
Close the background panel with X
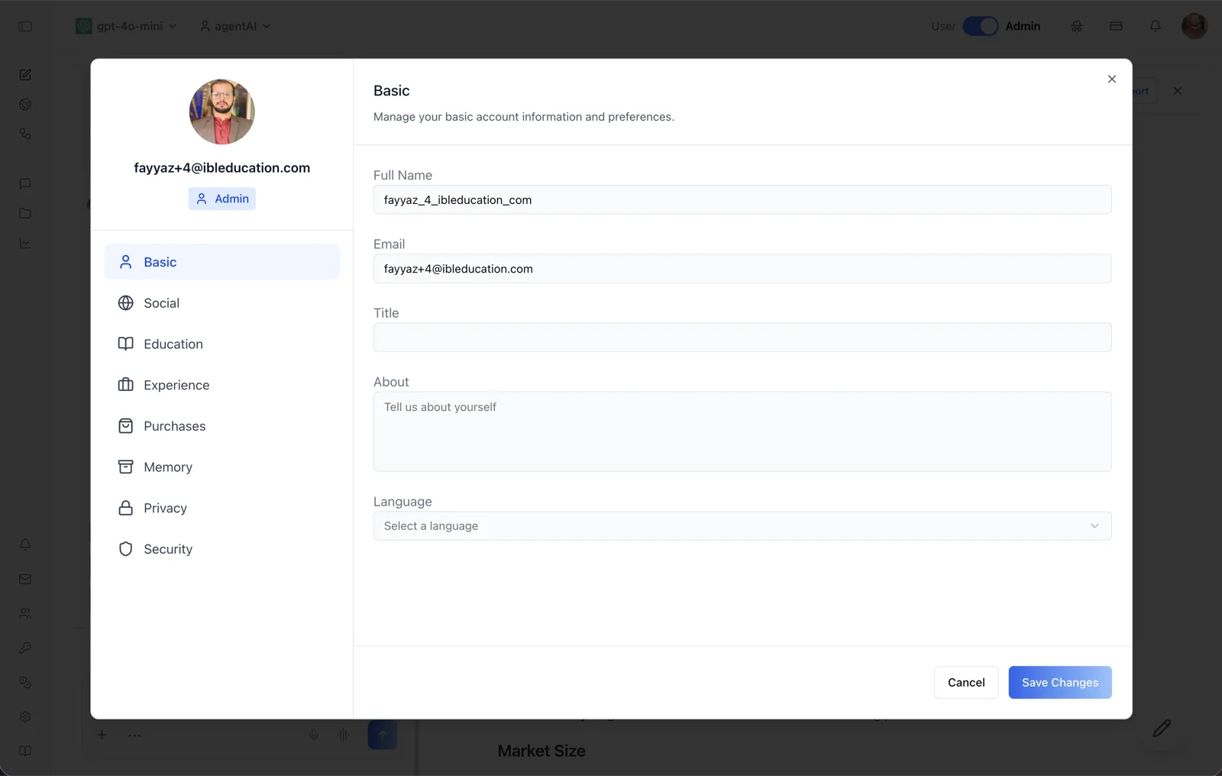click(x=1177, y=91)
